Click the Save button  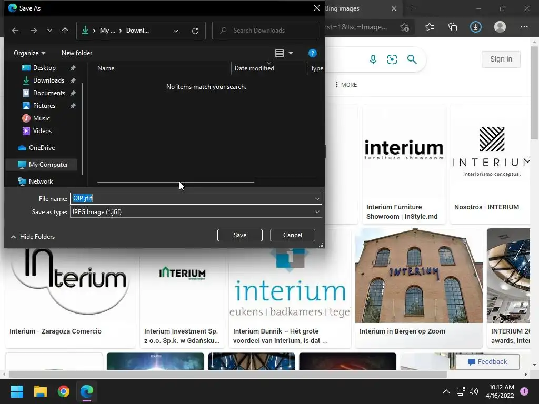coord(240,235)
